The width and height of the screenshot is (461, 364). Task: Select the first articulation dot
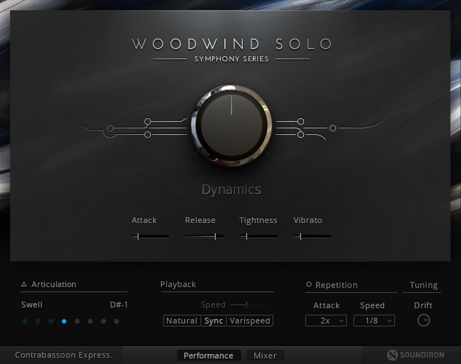click(25, 321)
